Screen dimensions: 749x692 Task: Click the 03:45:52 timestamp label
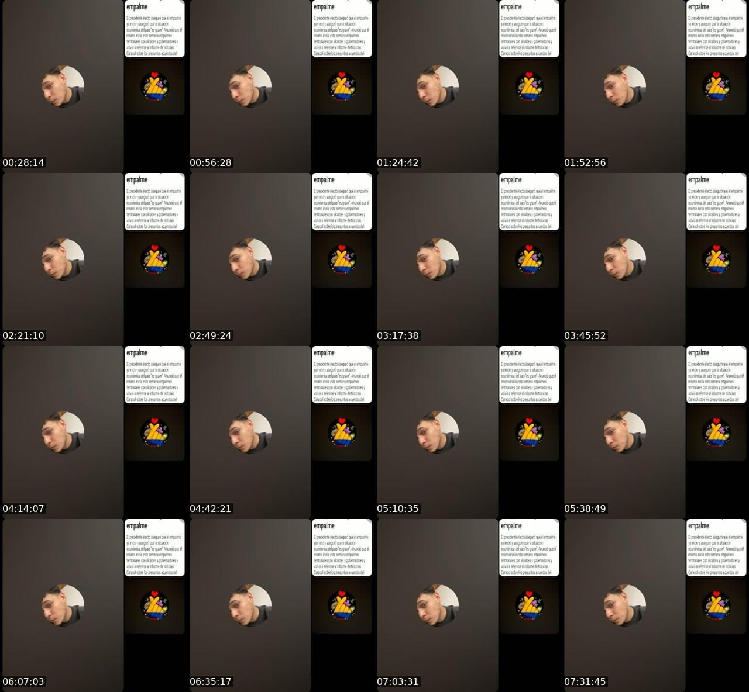coord(585,335)
